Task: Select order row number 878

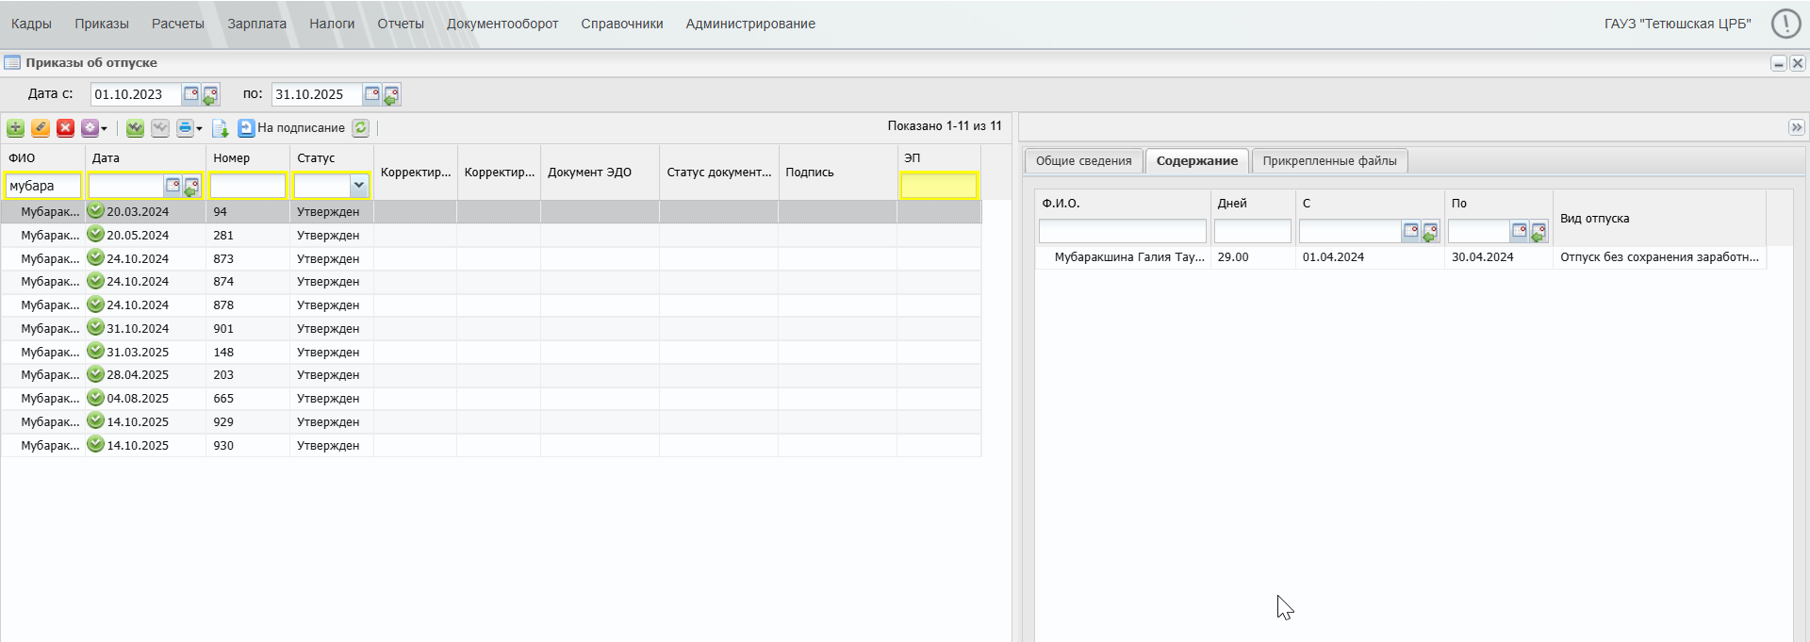Action: tap(491, 305)
